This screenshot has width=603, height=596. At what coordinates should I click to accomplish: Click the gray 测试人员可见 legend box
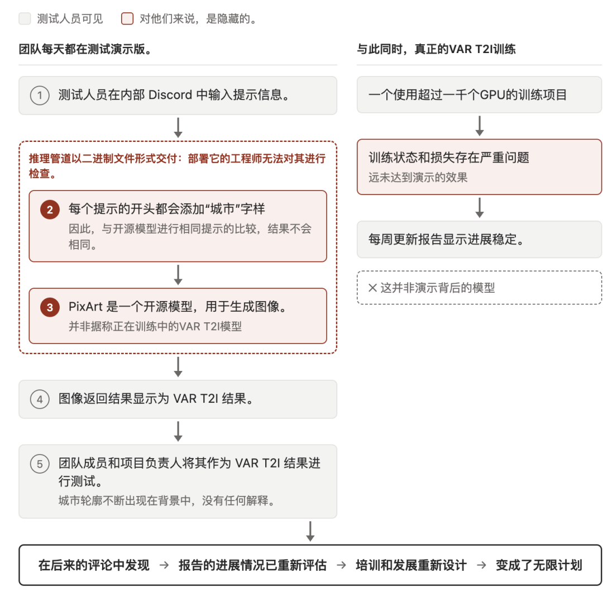click(x=25, y=18)
